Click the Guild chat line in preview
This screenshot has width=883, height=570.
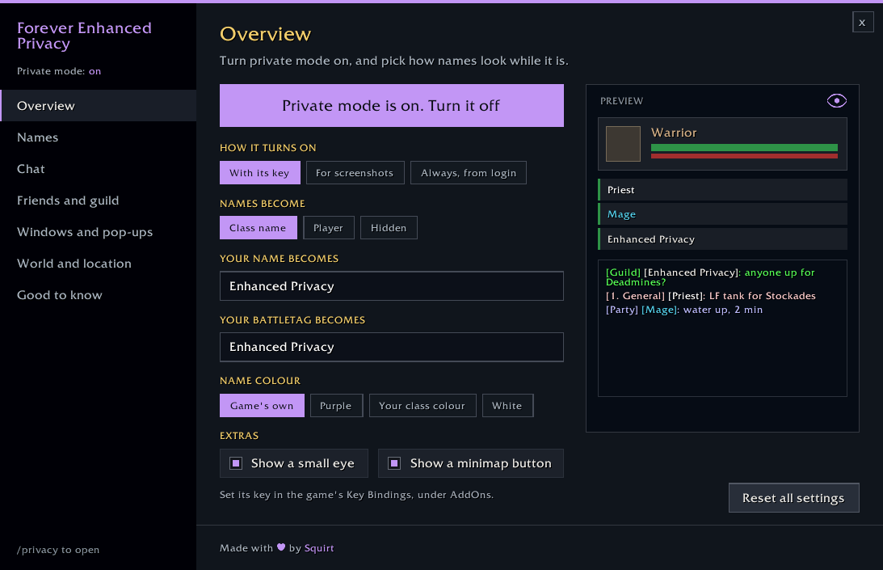710,277
